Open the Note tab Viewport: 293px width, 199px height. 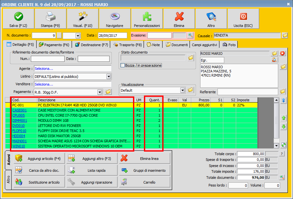(x=153, y=45)
